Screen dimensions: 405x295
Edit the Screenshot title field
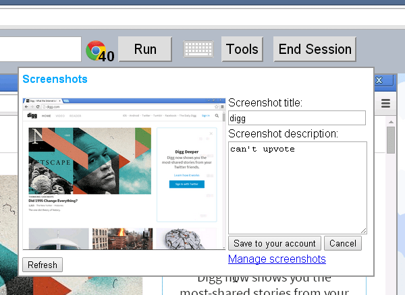point(297,118)
